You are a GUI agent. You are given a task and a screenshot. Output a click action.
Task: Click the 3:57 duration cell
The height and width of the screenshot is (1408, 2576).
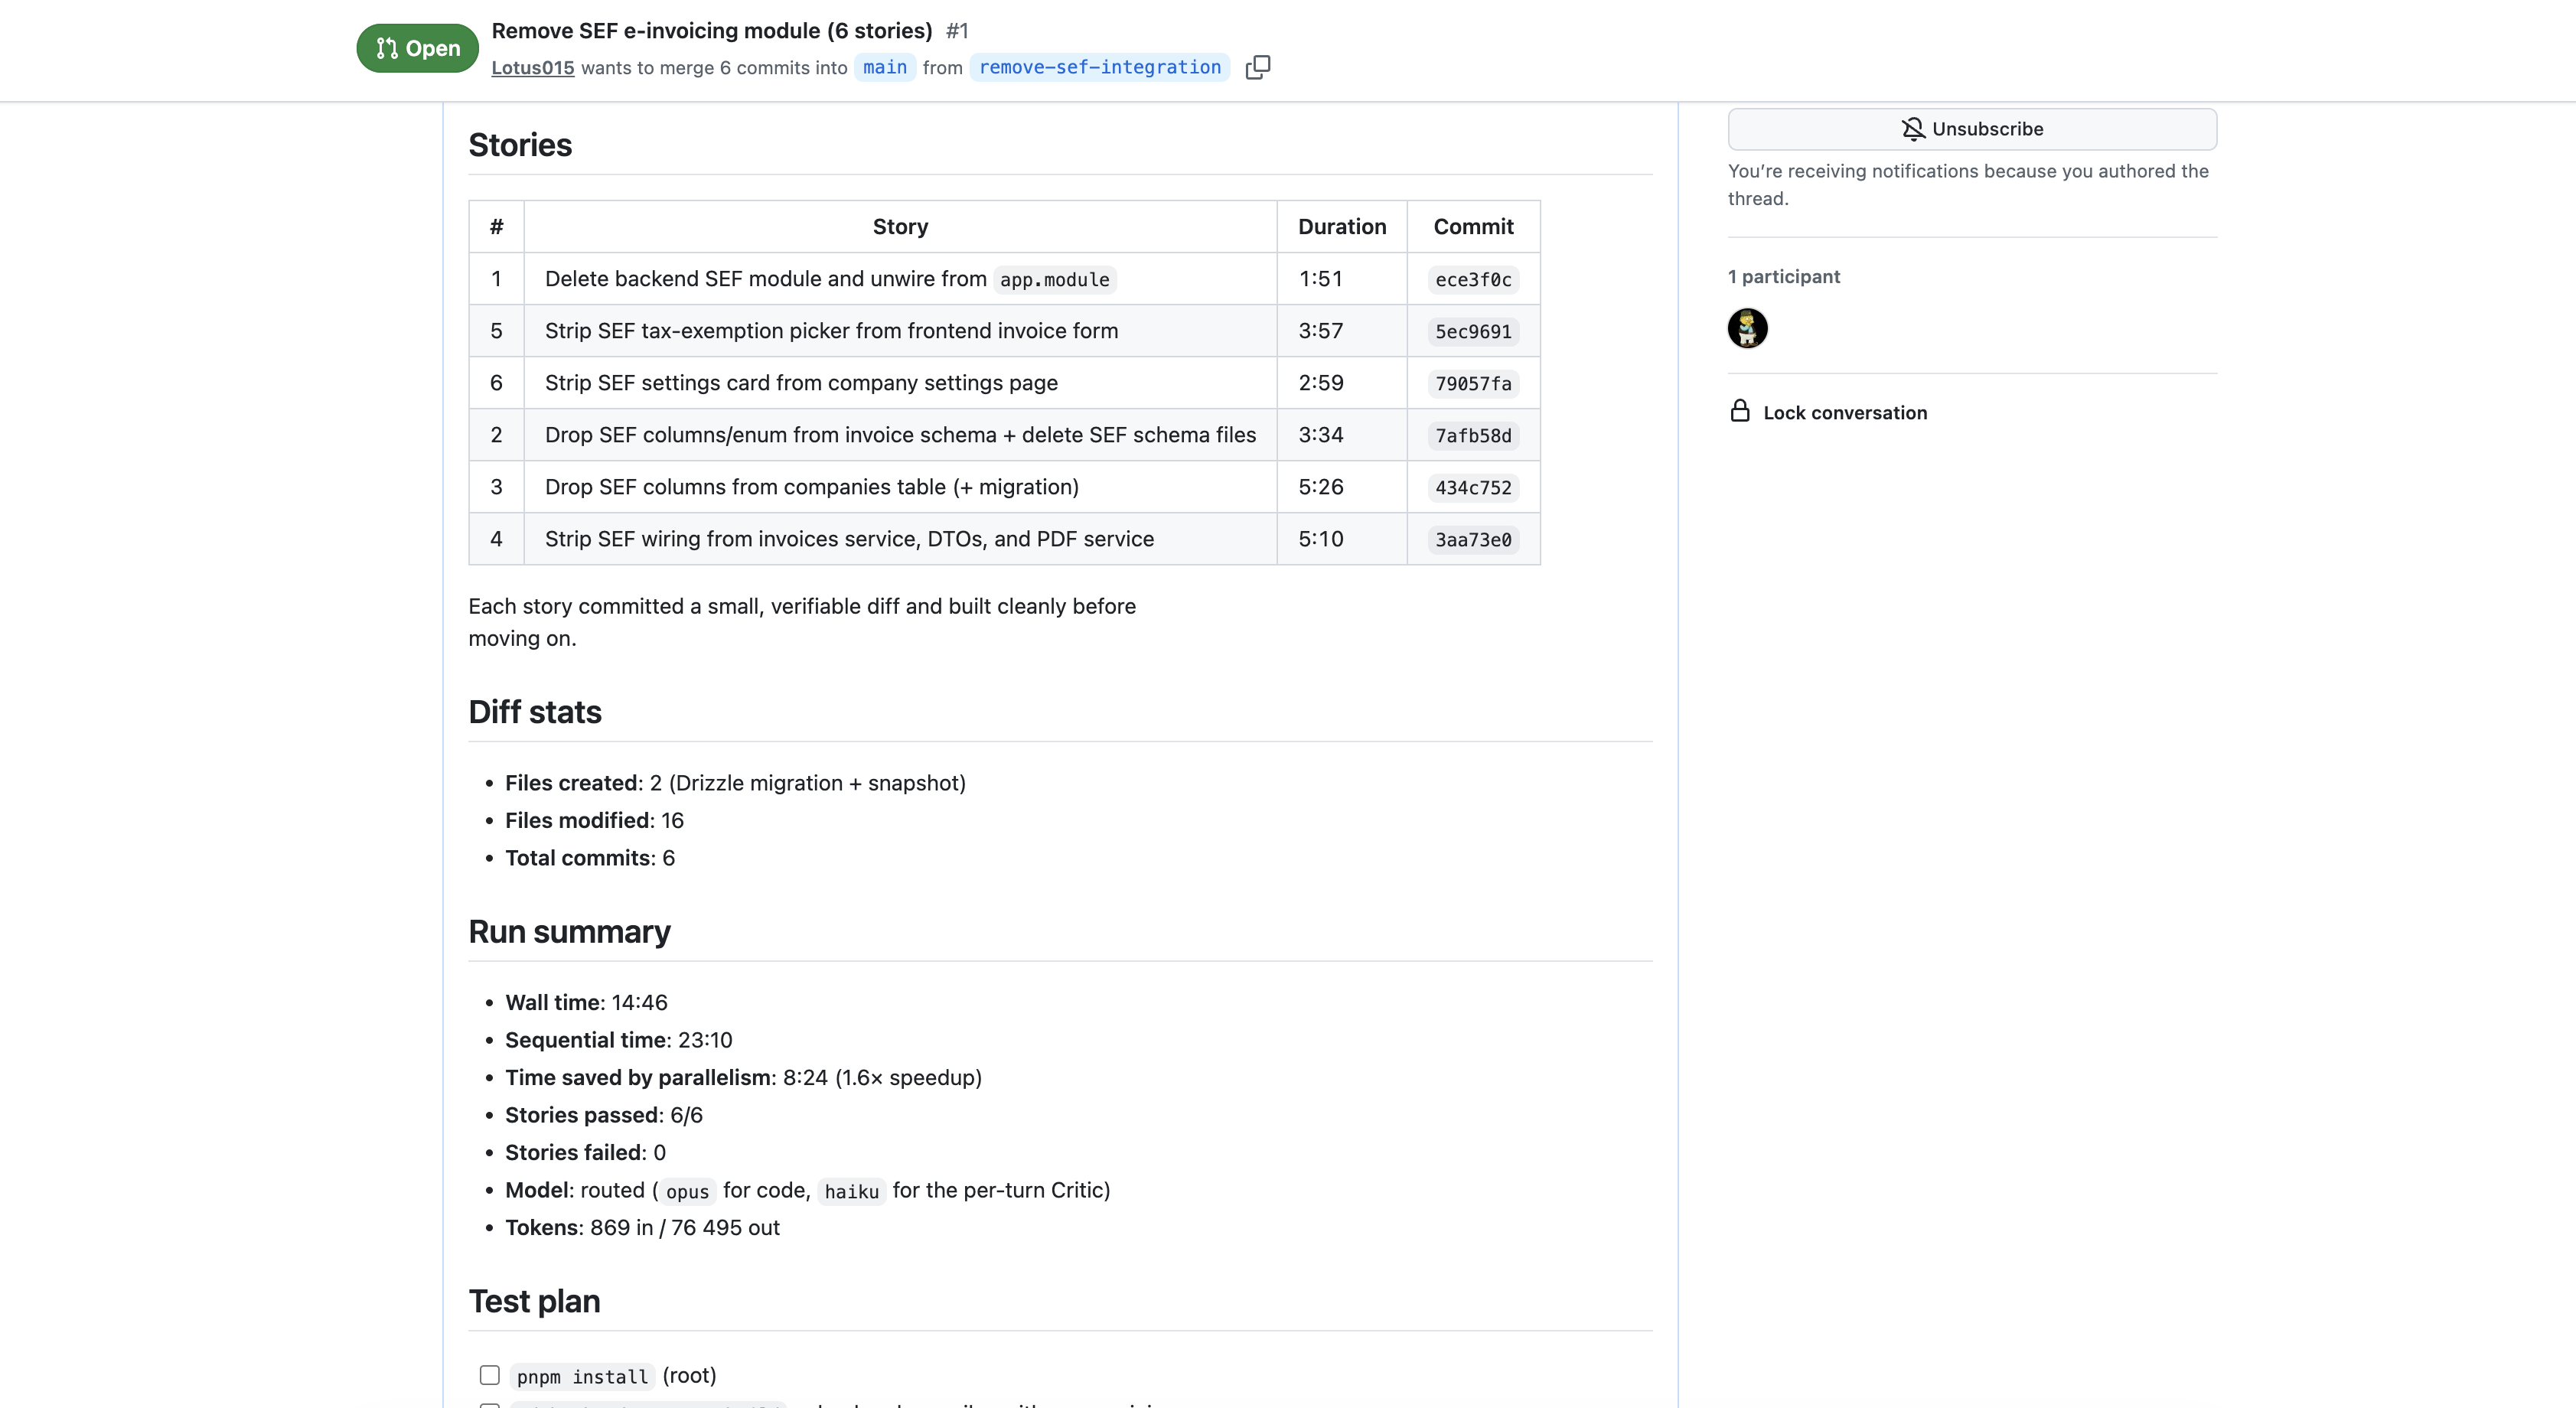tap(1342, 331)
